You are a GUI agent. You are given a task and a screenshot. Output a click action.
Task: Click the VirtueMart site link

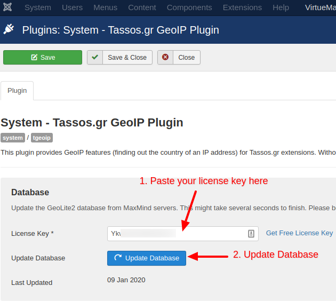(x=321, y=7)
